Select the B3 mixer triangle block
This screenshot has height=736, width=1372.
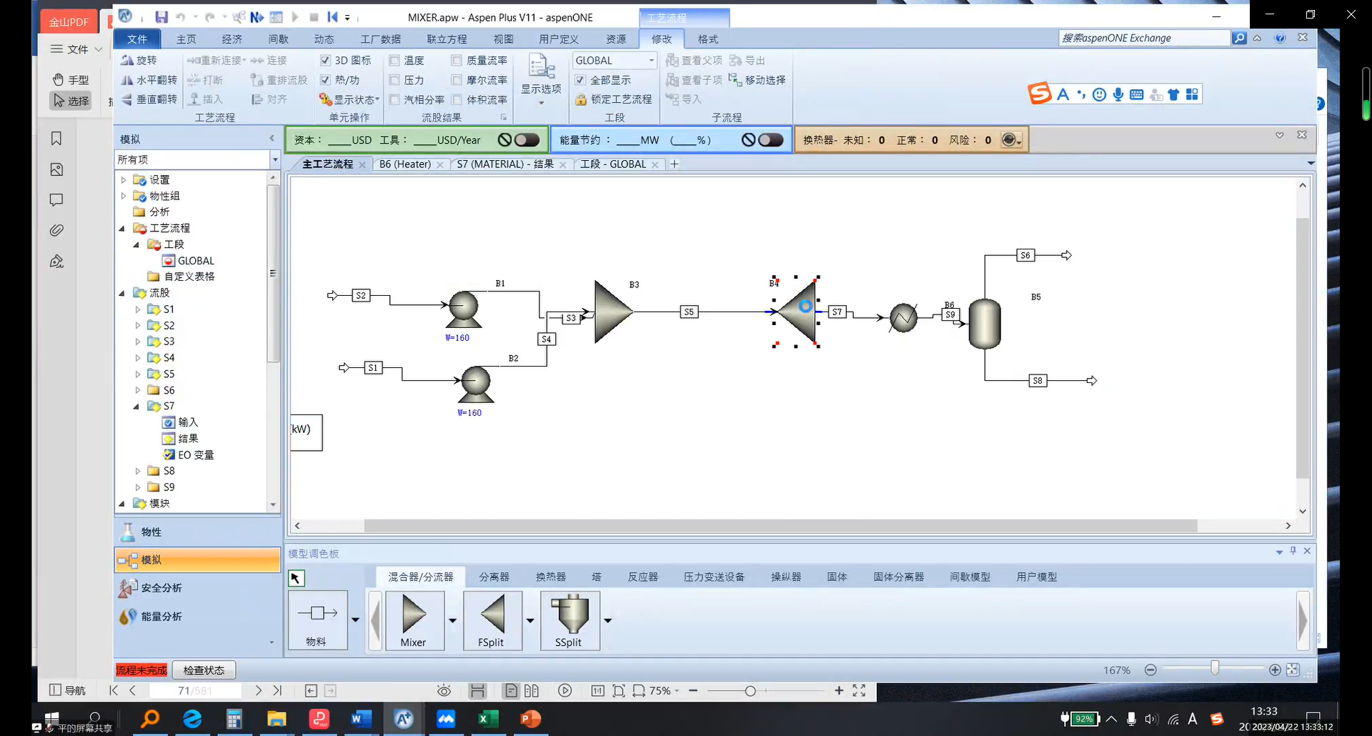614,312
